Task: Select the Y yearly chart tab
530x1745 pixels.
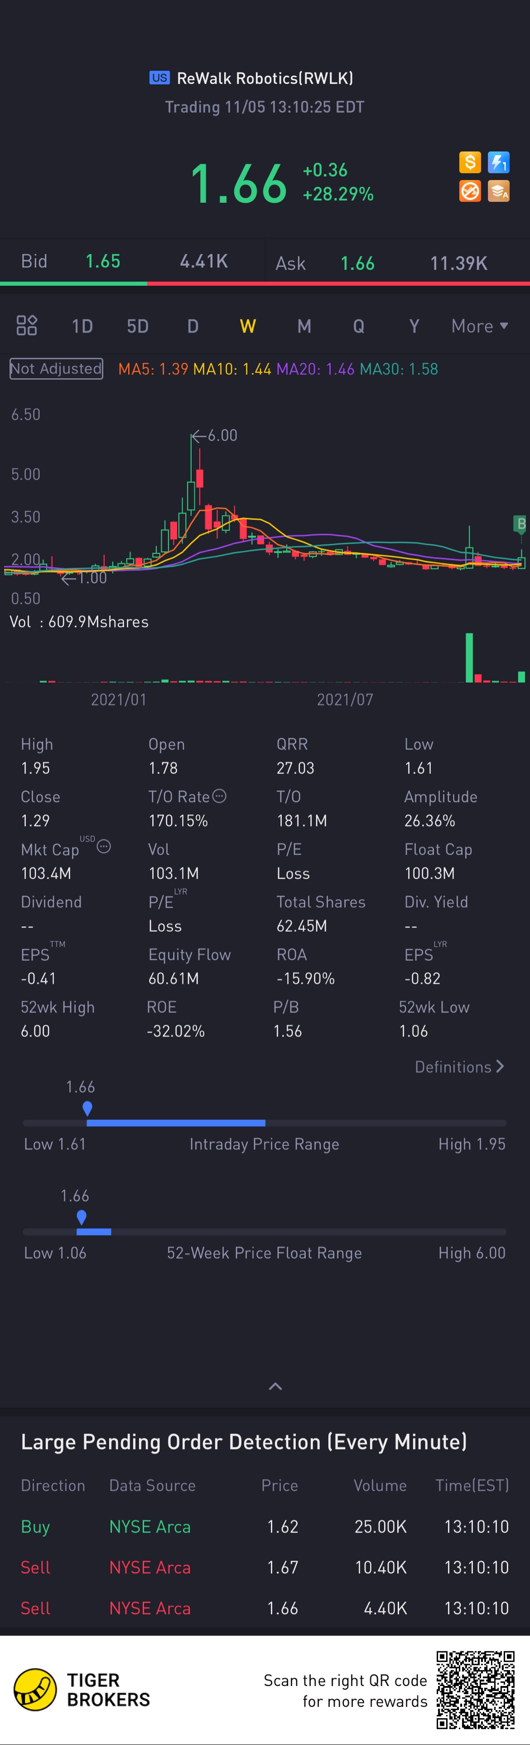Action: (414, 326)
